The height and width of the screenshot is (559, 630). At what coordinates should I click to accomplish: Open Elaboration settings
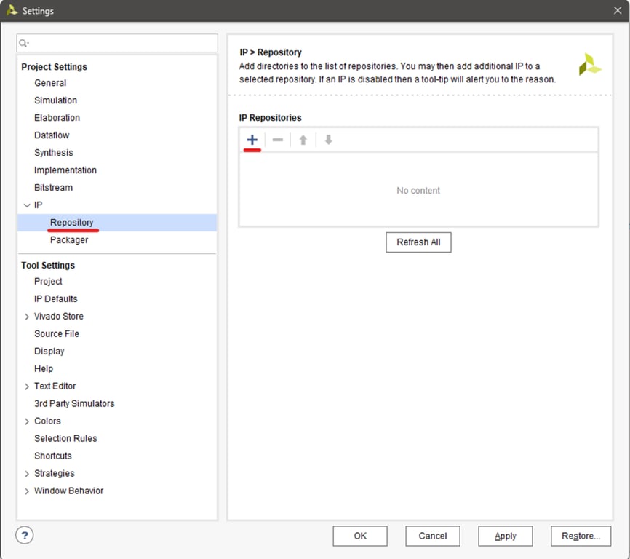(57, 118)
